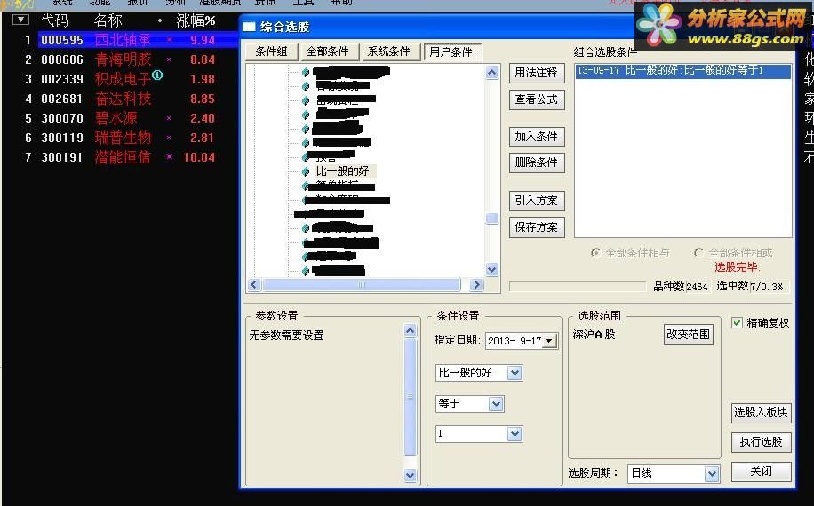This screenshot has height=506, width=814.
Task: Select stock row 300070 碧水源
Action: (121, 118)
